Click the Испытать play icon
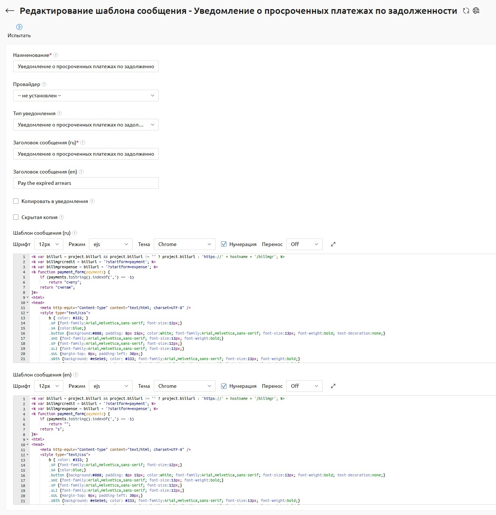The image size is (496, 515). [19, 27]
